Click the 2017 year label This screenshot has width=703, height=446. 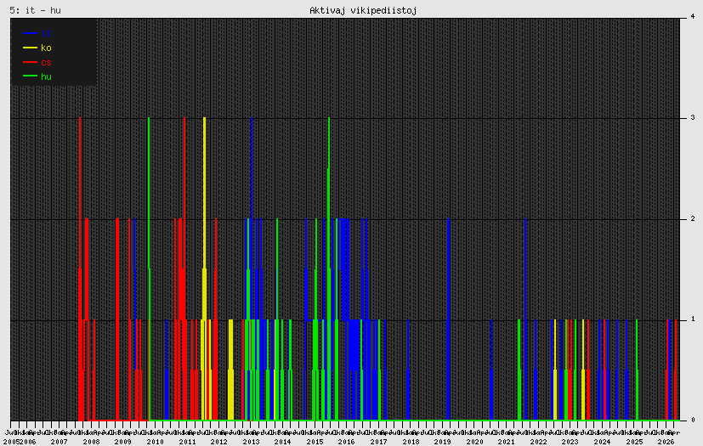(x=378, y=442)
